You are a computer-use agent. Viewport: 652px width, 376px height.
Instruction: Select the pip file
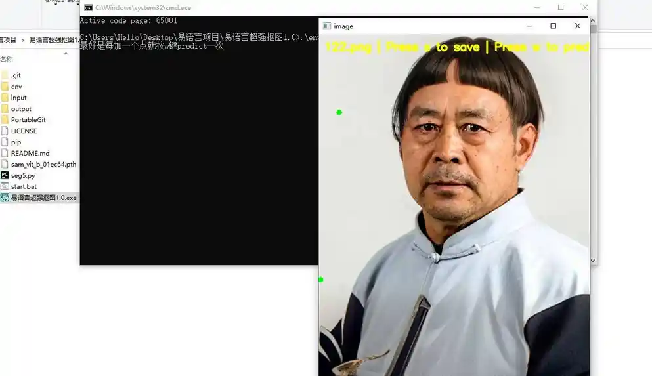16,142
